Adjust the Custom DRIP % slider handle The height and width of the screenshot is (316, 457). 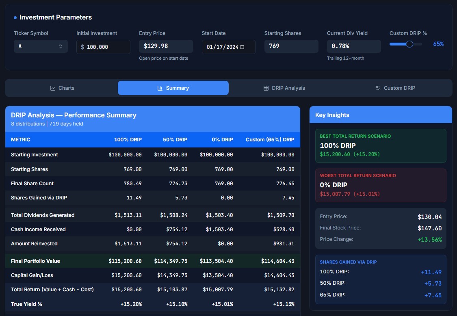(409, 44)
